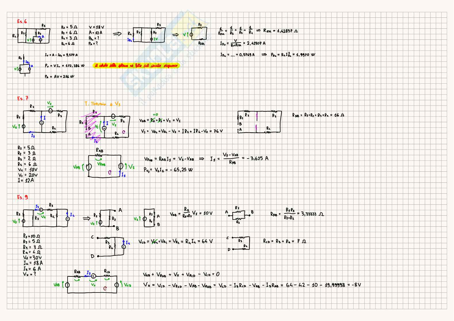Click the red Es.6 exercise heading
The image size is (454, 321).
click(x=22, y=21)
